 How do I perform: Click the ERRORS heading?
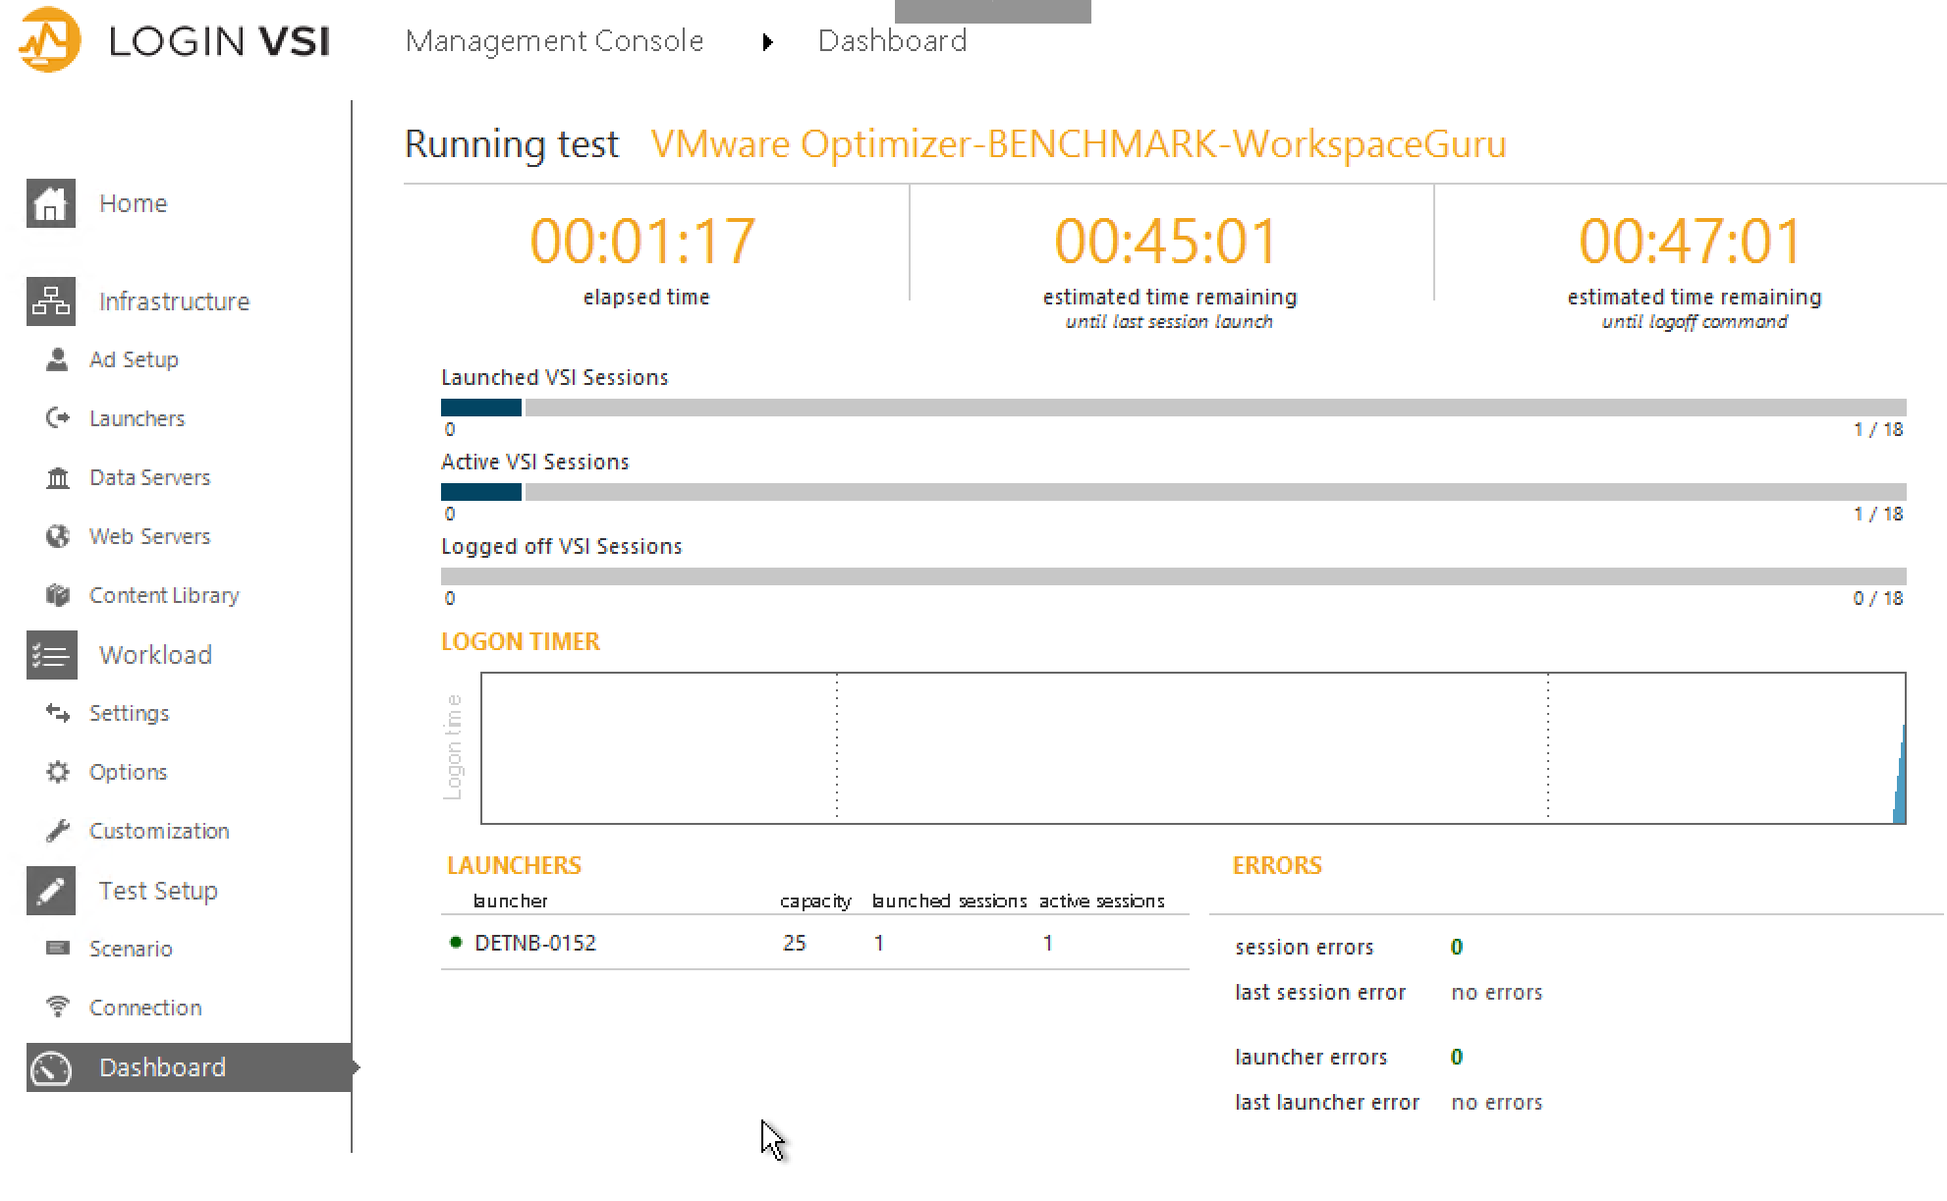click(x=1277, y=865)
